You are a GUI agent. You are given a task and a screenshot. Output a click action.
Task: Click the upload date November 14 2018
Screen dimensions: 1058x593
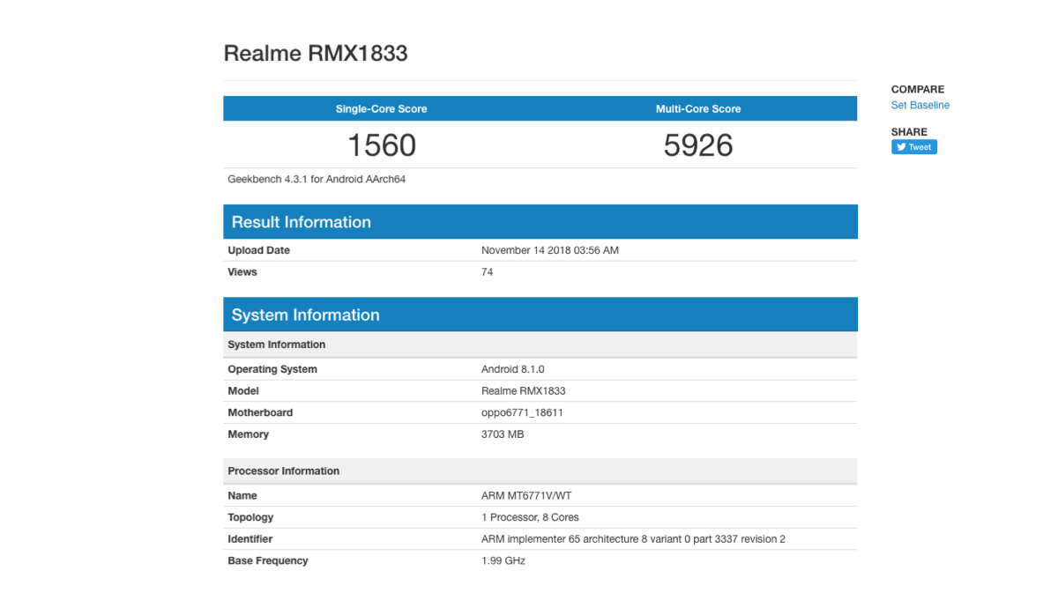(x=549, y=250)
